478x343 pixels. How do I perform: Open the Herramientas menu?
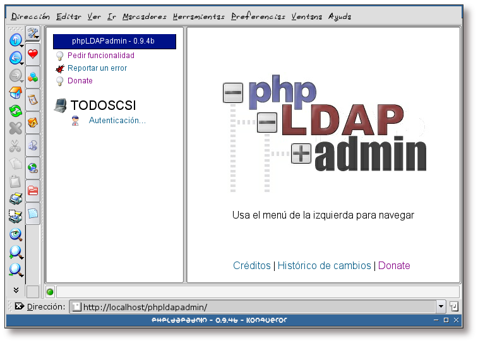pos(198,16)
